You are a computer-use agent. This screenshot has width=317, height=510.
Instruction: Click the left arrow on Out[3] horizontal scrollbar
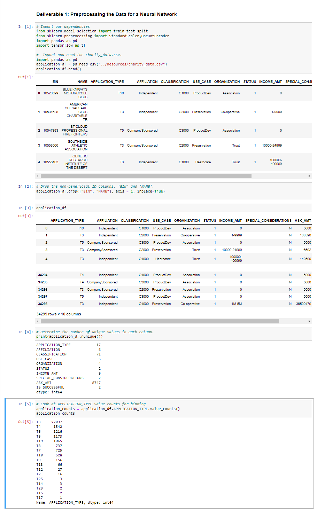point(38,321)
